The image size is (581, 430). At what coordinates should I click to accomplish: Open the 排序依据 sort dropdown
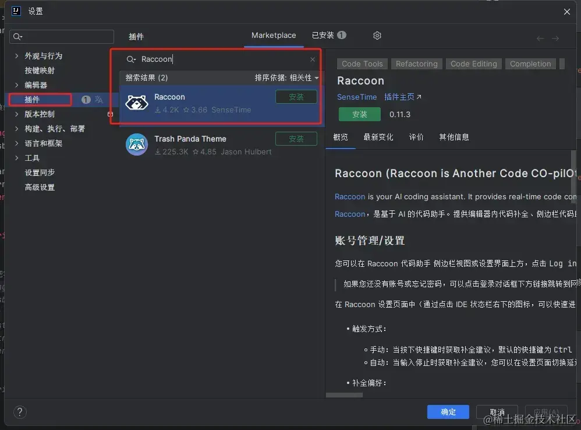point(286,78)
